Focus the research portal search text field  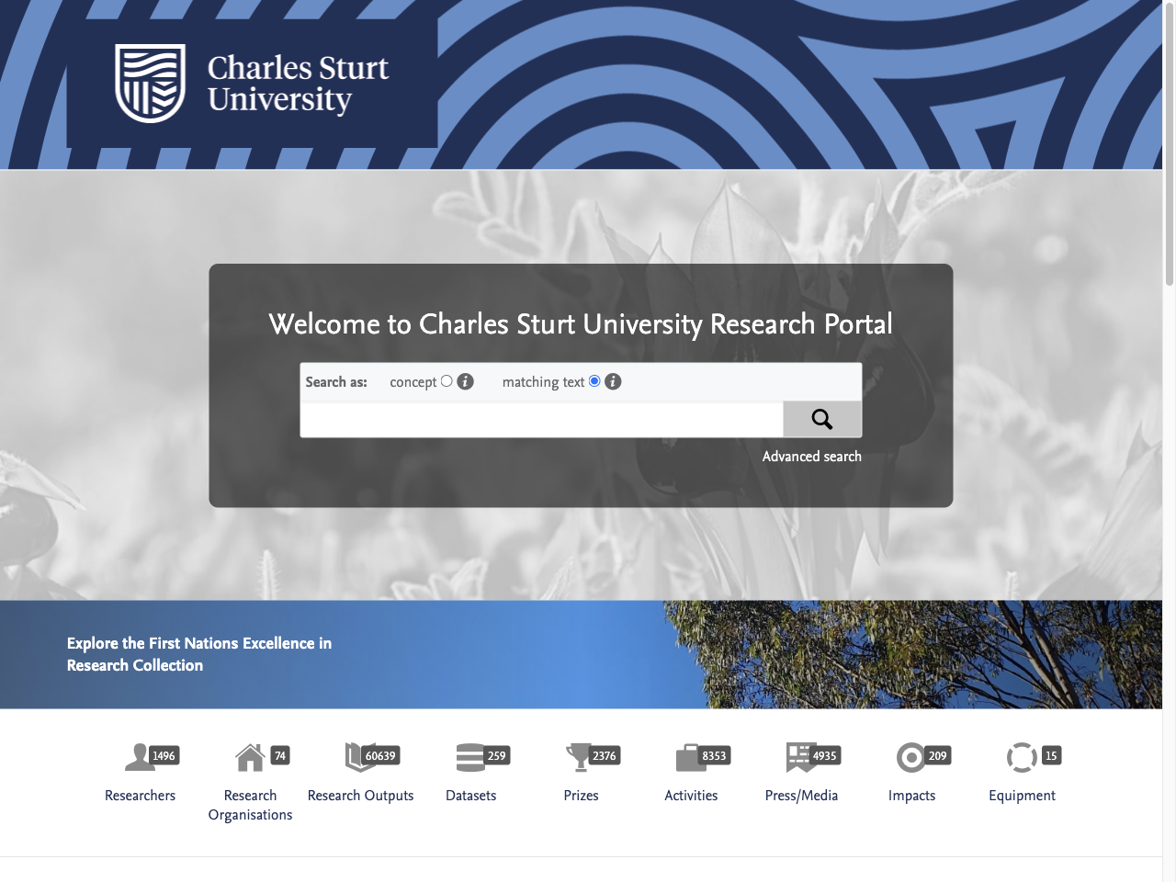pyautogui.click(x=541, y=420)
